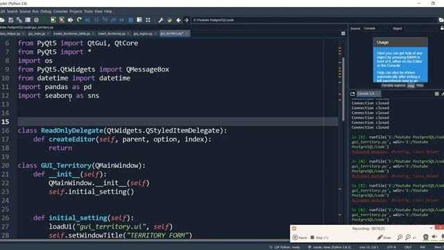444x250 pixels.
Task: Open the Variable explorer tab
Action: click(393, 85)
